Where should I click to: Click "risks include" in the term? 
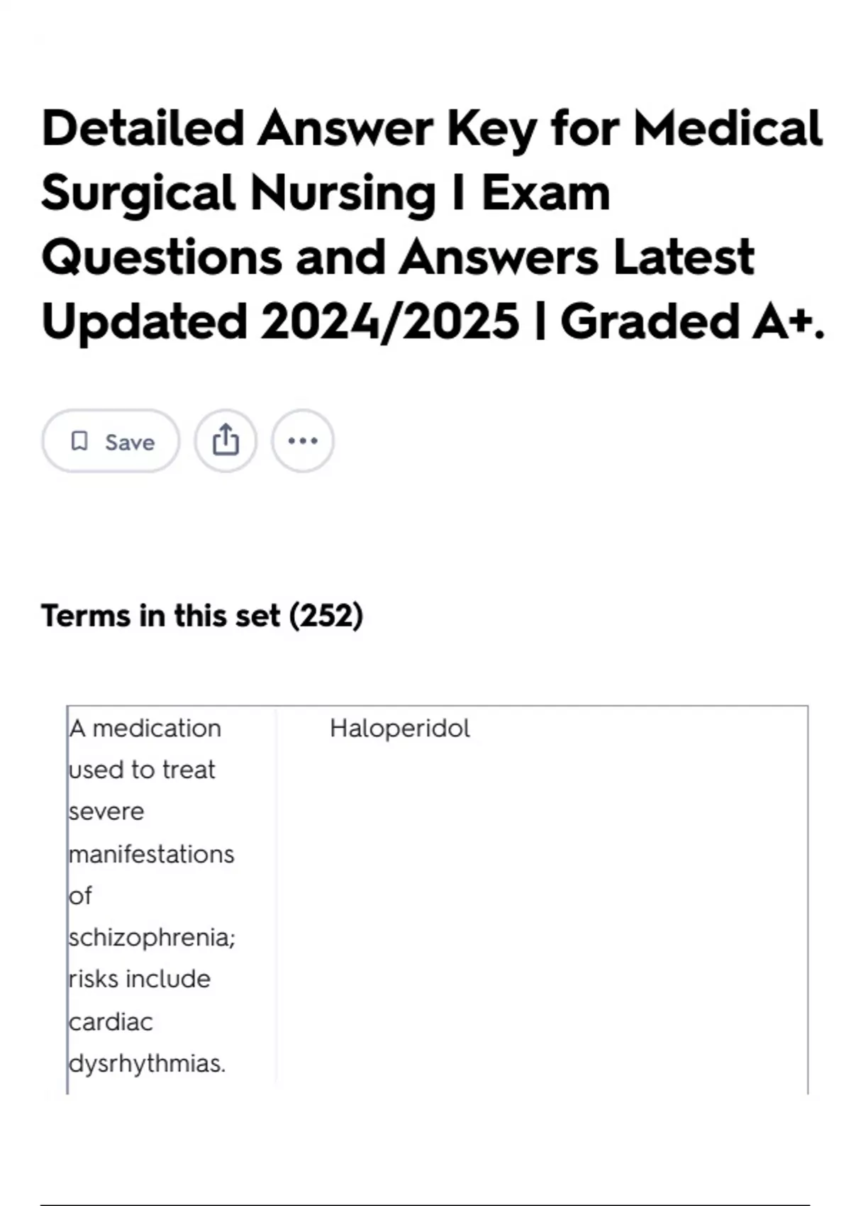coord(140,980)
